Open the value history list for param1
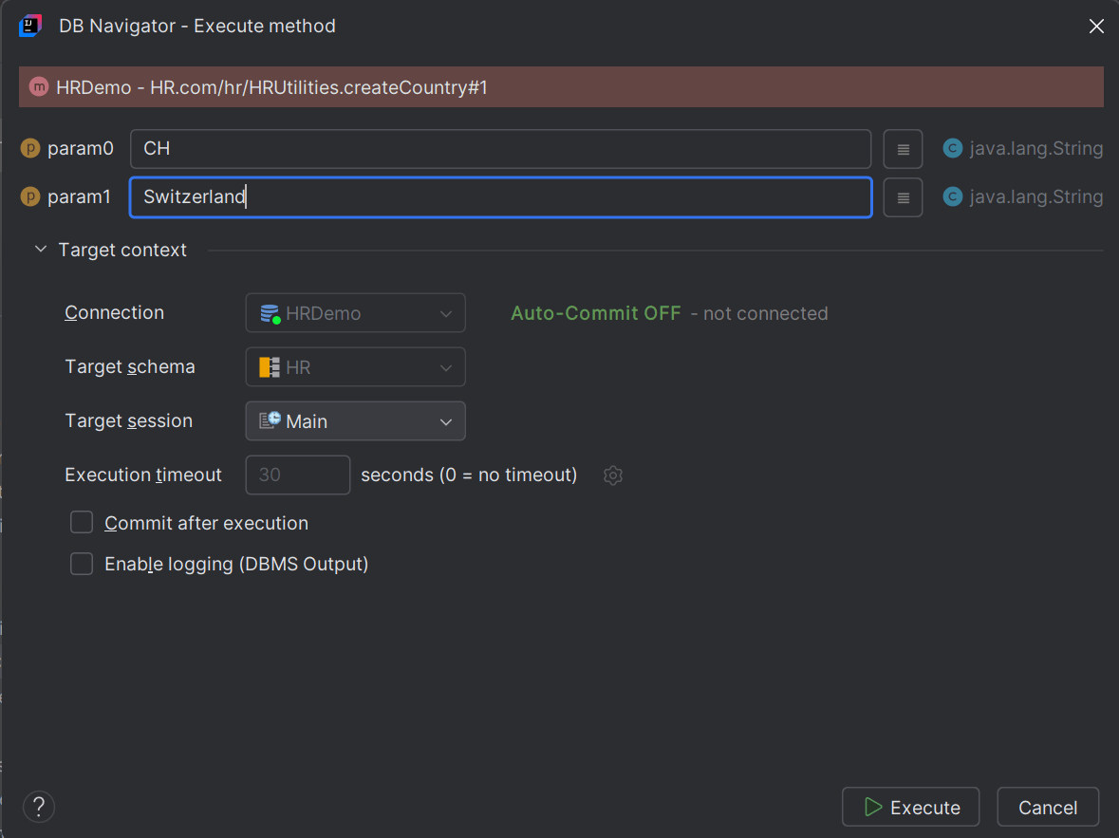Image resolution: width=1119 pixels, height=838 pixels. coord(903,196)
